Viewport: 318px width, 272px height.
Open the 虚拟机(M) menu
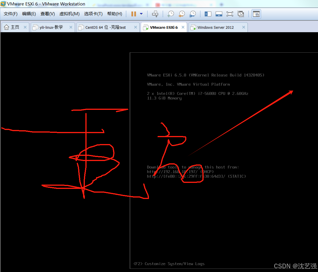click(69, 14)
